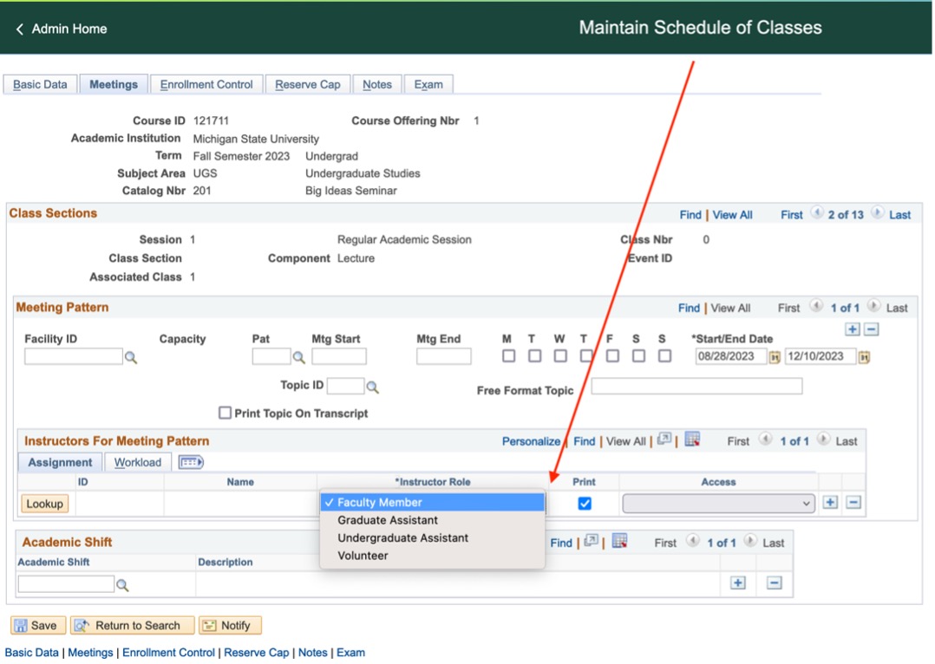Delete Academic Shift row with minus
935x664 pixels.
(x=774, y=583)
